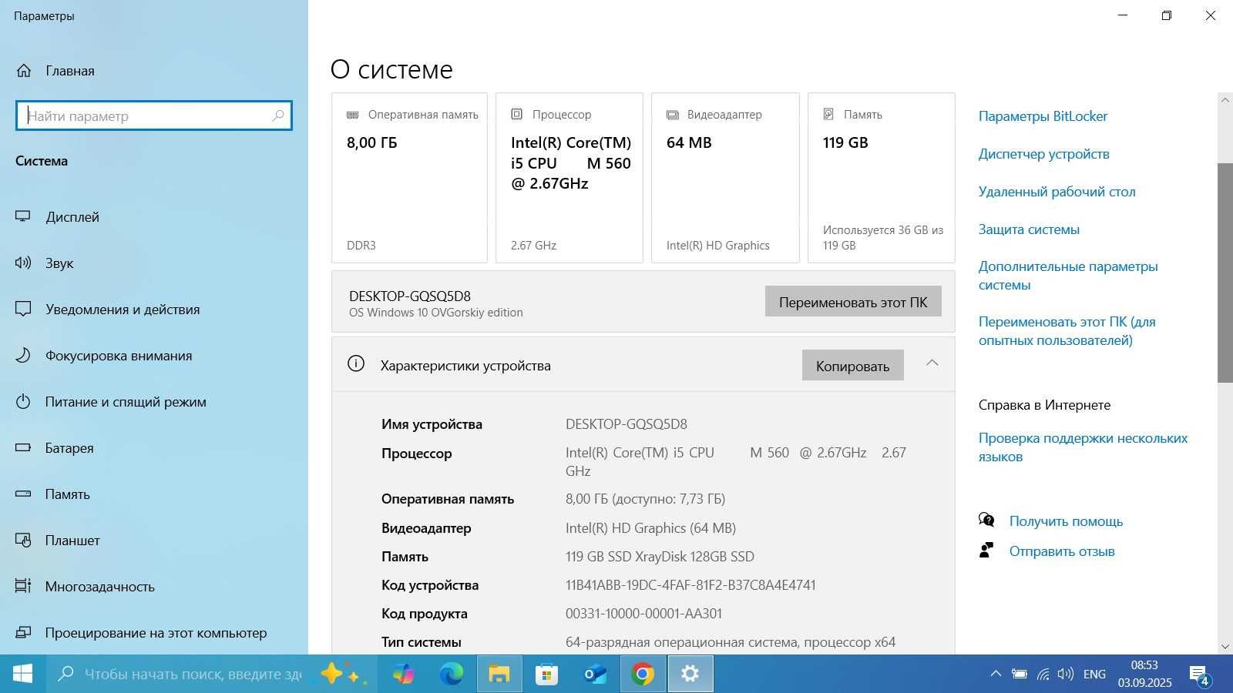Launch Microsoft Edge from taskbar
This screenshot has height=693, width=1233.
452,675
